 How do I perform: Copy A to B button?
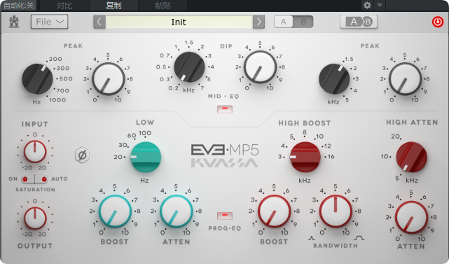point(359,22)
